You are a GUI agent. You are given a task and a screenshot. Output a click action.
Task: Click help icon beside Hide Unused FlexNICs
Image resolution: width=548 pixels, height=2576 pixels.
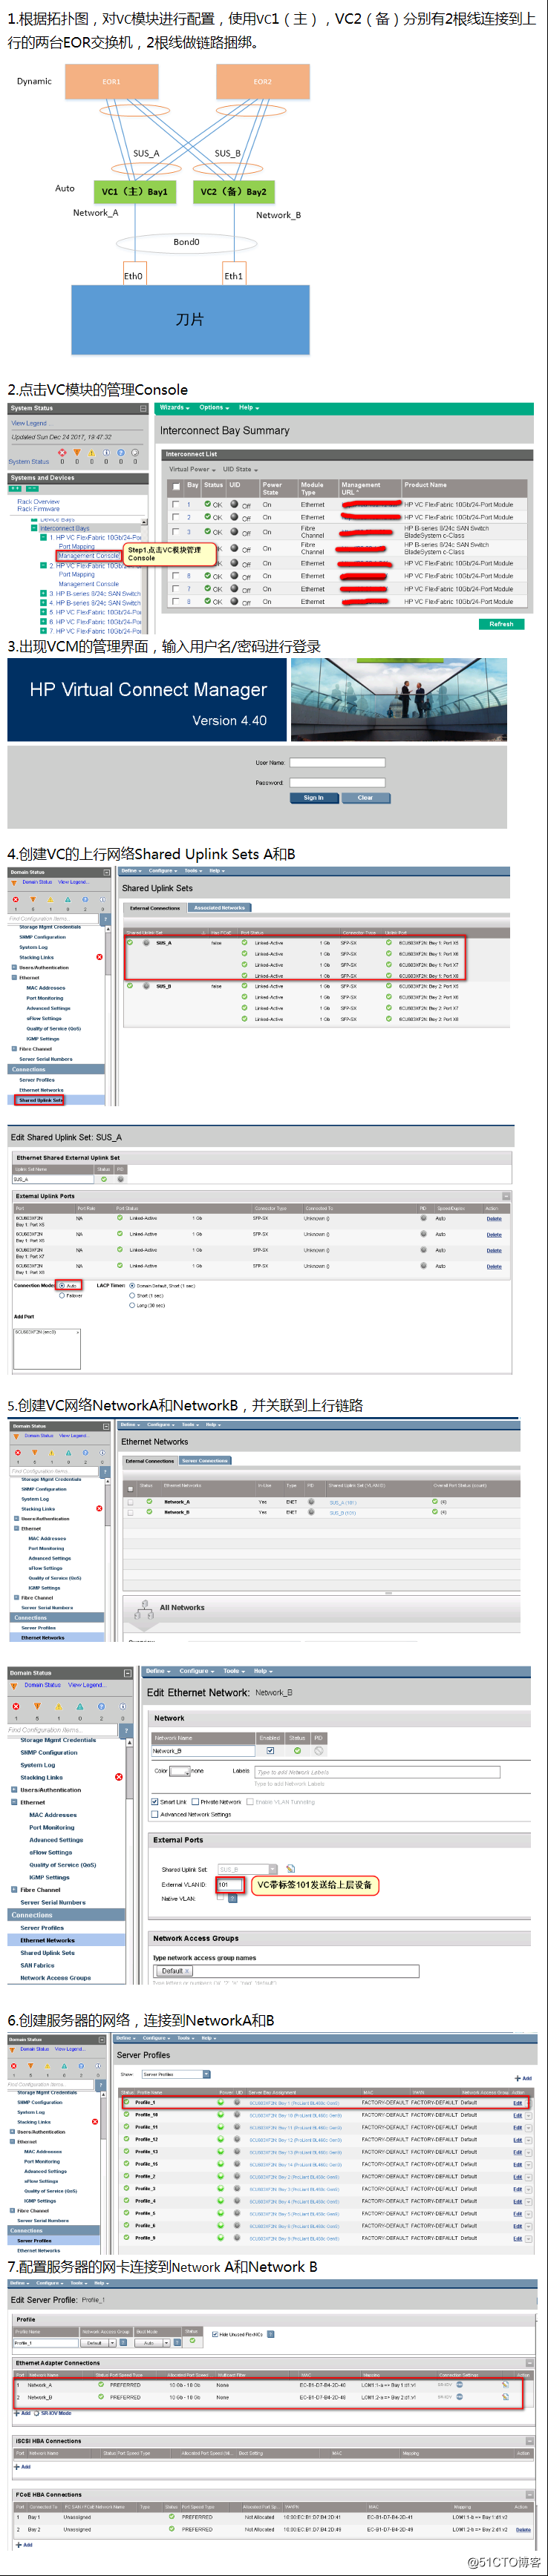[271, 2335]
